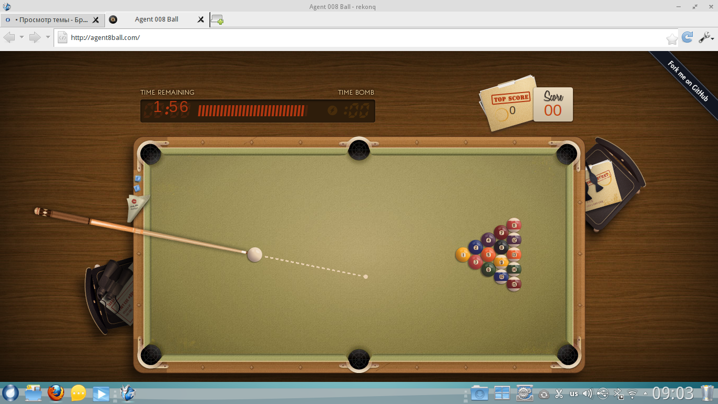This screenshot has height=404, width=718.
Task: Open the media player from the taskbar
Action: [101, 393]
